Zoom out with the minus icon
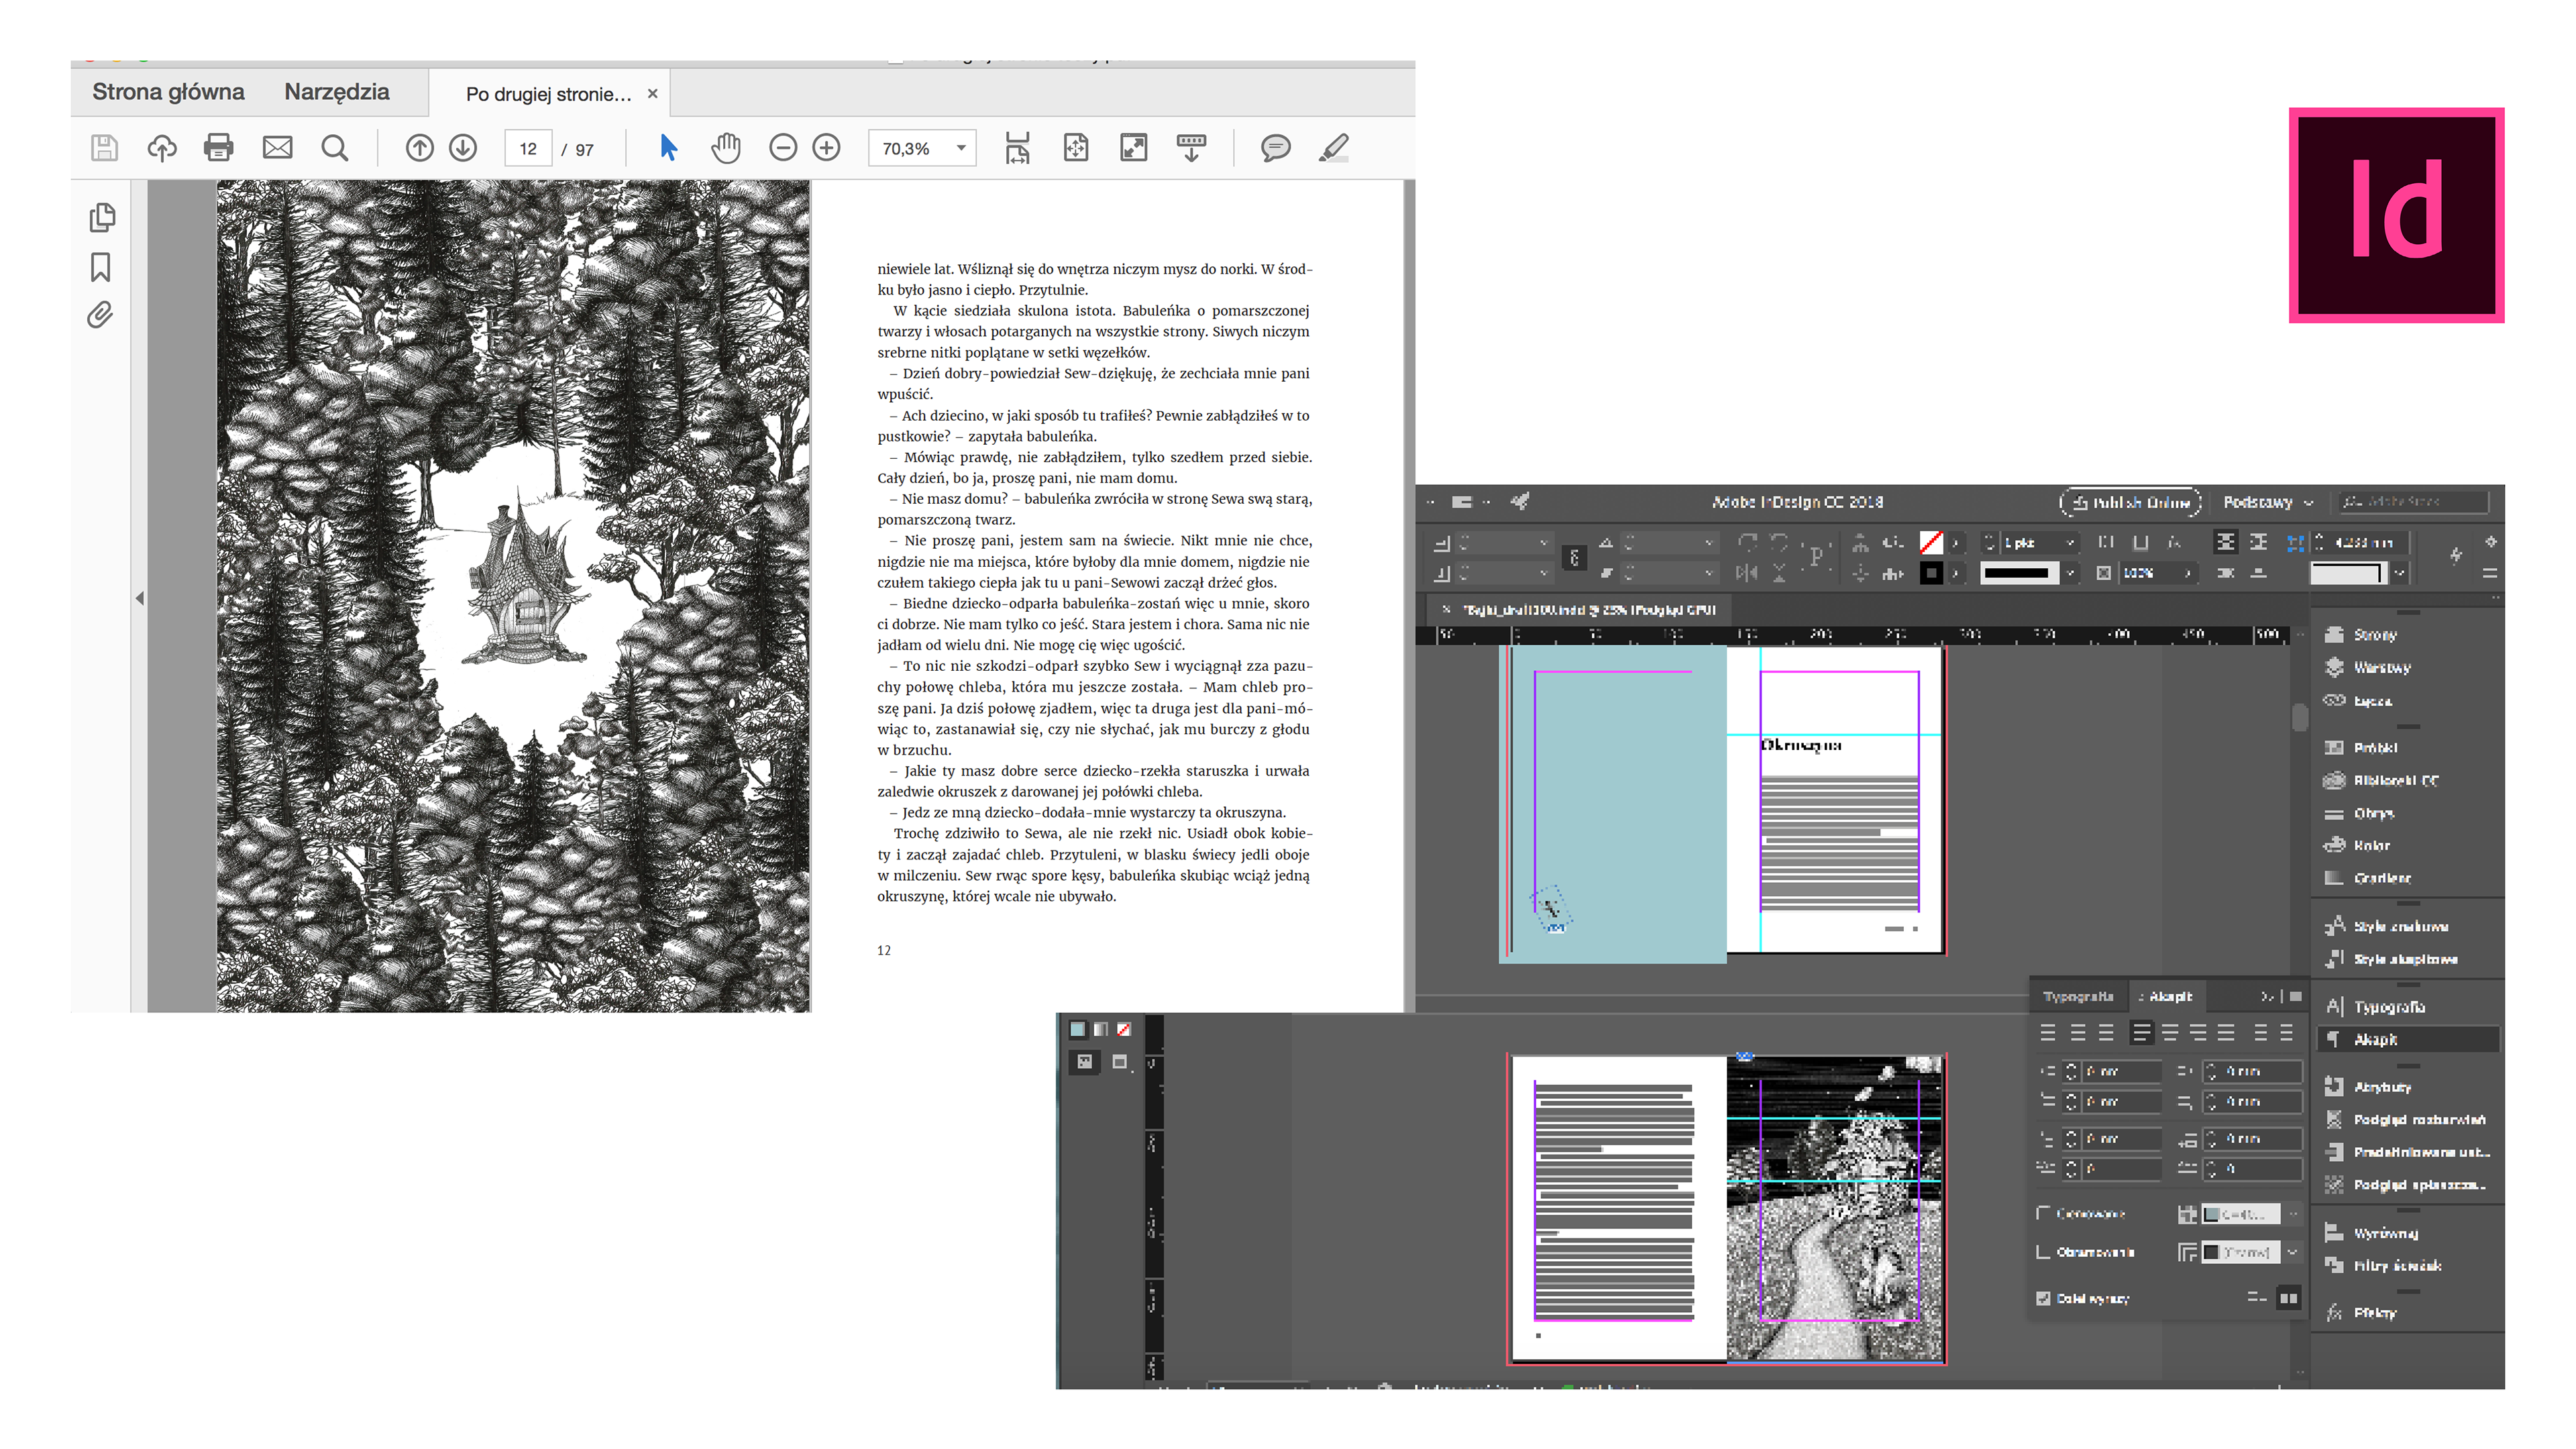 pyautogui.click(x=783, y=148)
